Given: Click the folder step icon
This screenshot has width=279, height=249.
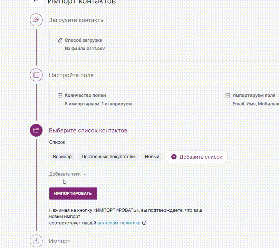Looking at the screenshot, I should [36, 130].
